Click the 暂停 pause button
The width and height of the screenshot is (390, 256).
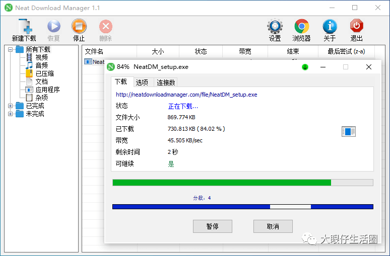click(x=213, y=226)
